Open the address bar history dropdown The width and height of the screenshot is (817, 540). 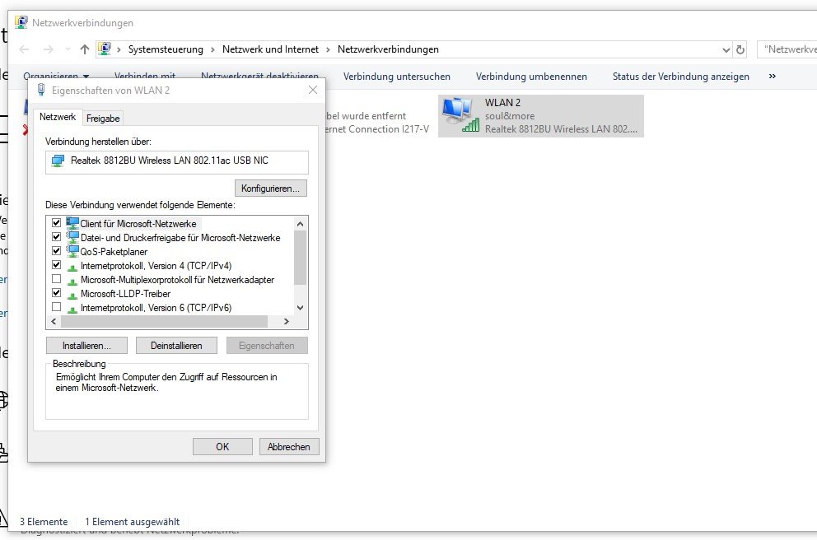(726, 50)
